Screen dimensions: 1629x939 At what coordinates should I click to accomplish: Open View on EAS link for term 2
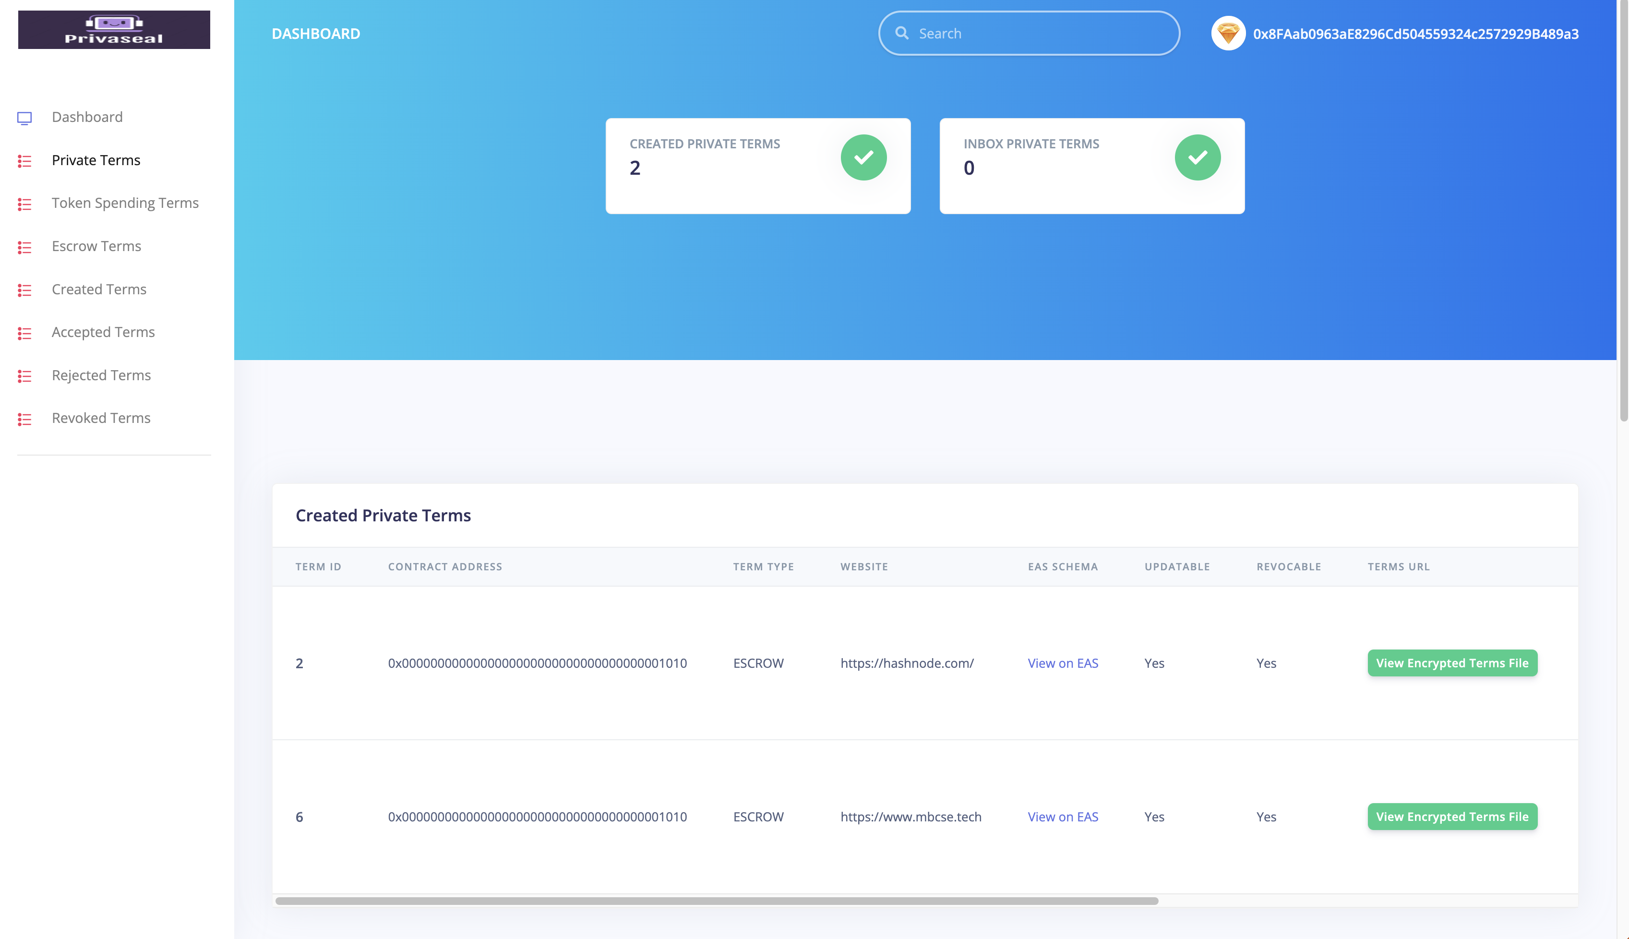point(1062,663)
